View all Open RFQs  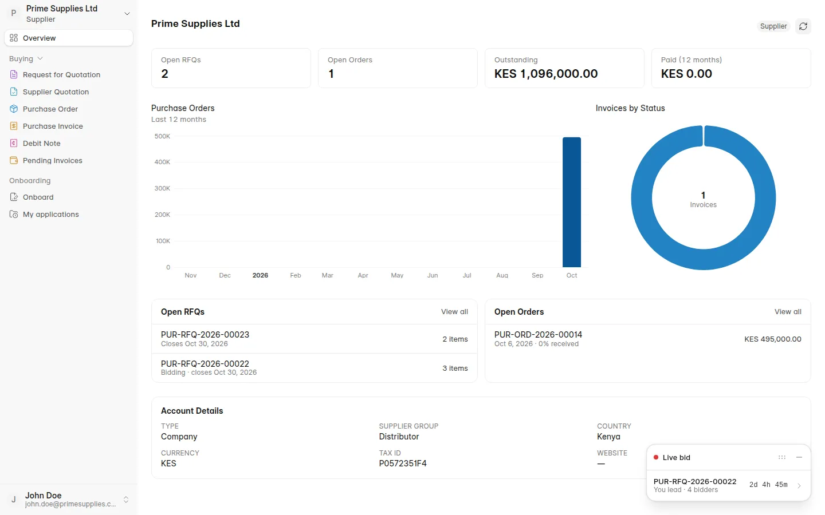click(454, 312)
